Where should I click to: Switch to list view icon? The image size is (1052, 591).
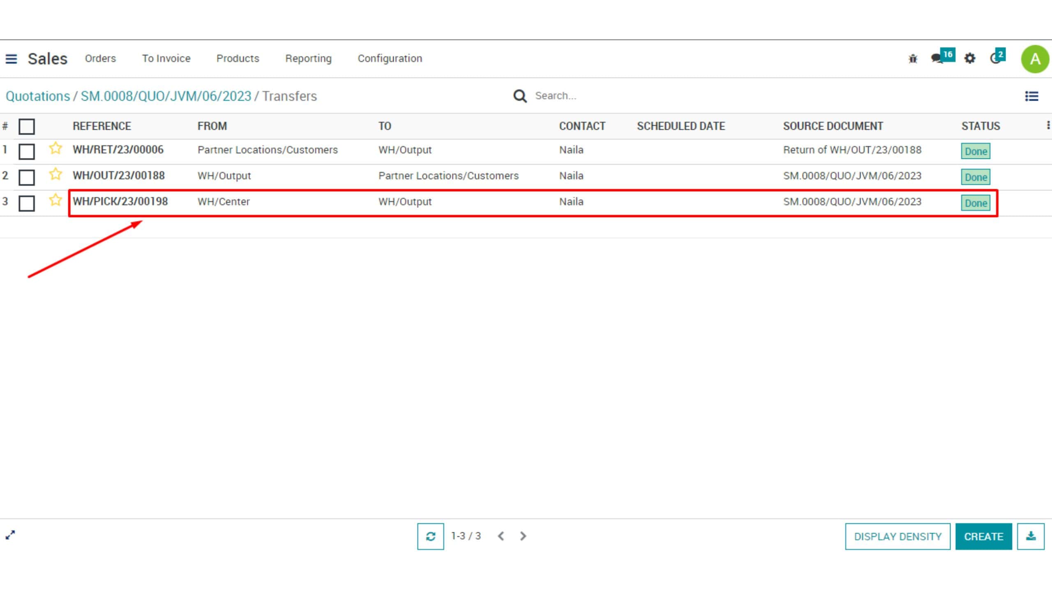click(1031, 96)
